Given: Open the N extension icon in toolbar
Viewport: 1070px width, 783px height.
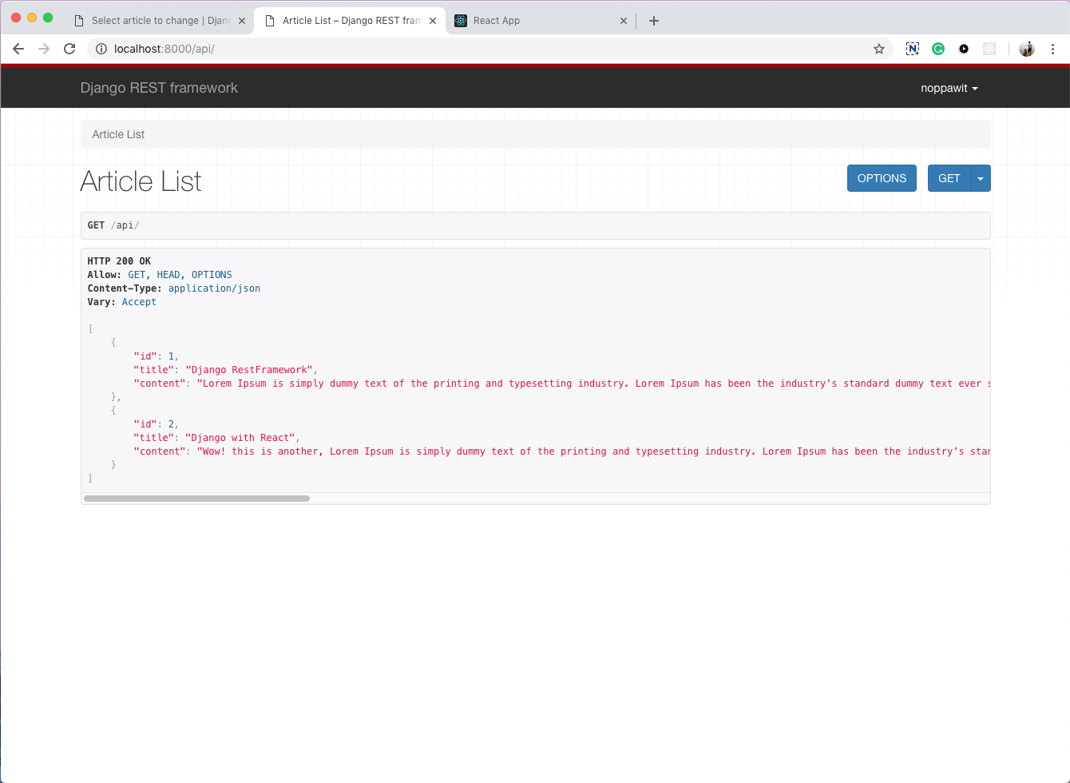Looking at the screenshot, I should point(913,49).
